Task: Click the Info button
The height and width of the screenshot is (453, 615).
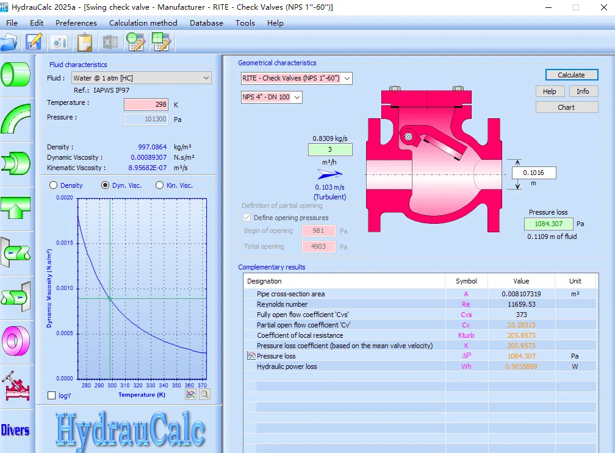Action: [x=583, y=91]
